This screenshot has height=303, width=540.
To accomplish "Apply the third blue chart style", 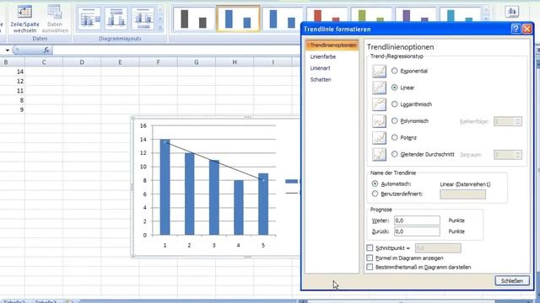I will click(x=282, y=19).
